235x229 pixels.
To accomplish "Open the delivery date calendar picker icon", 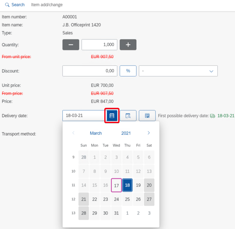I will point(112,116).
